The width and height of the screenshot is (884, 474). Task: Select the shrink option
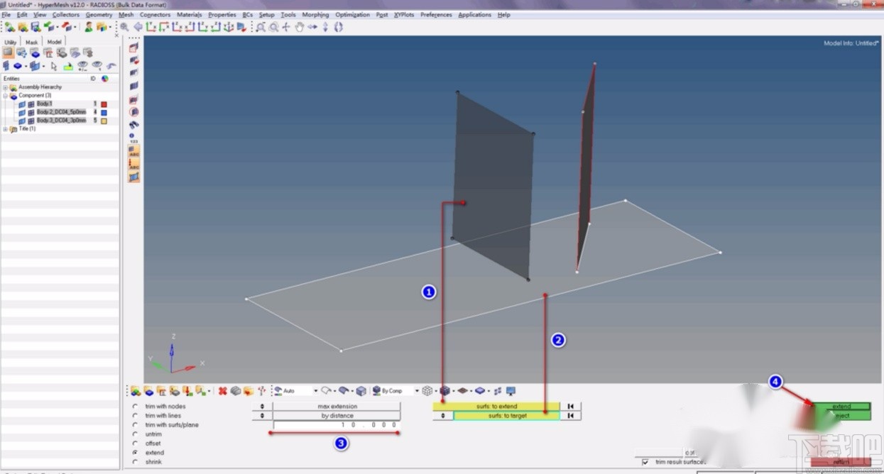pyautogui.click(x=135, y=462)
